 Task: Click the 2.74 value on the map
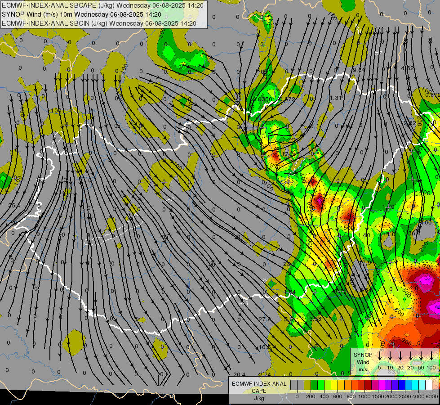pos(265,374)
